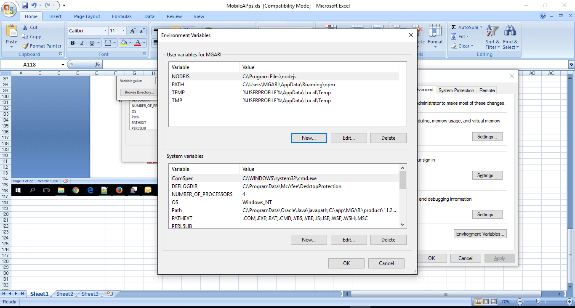
Task: Save the workbook from the Quick Access Toolbar
Action: click(x=25, y=5)
